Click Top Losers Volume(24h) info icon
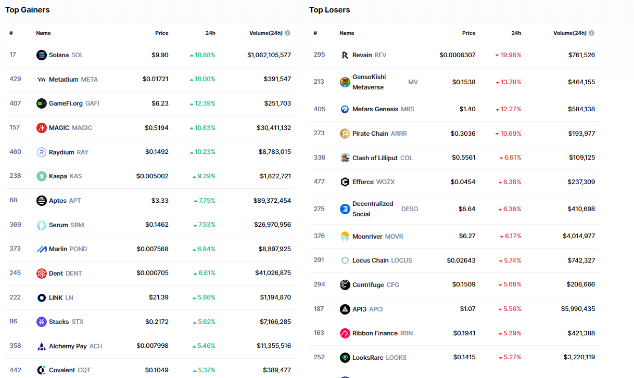The image size is (634, 378). (591, 33)
